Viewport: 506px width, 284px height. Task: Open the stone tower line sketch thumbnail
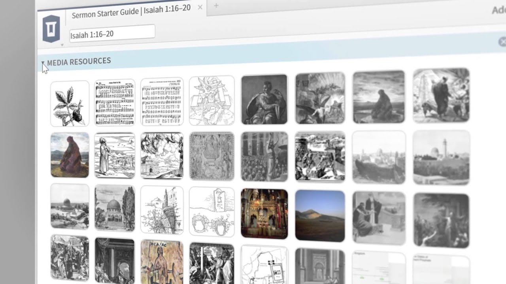click(162, 209)
